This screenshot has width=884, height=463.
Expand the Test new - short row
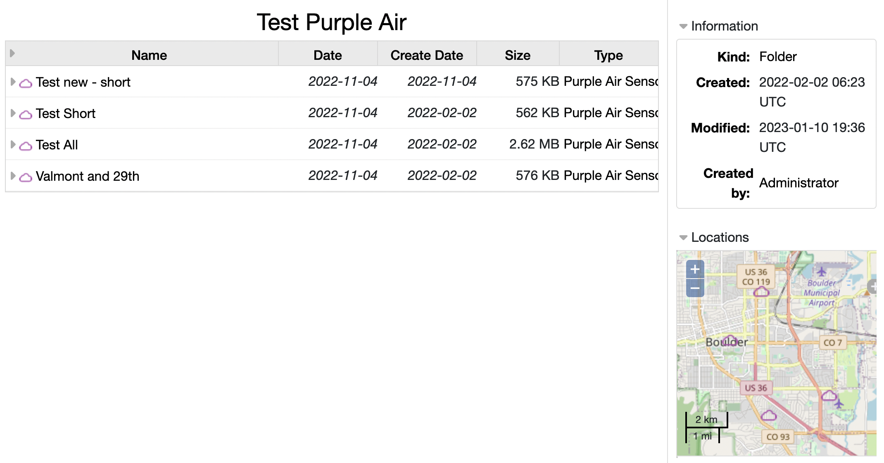coord(13,82)
